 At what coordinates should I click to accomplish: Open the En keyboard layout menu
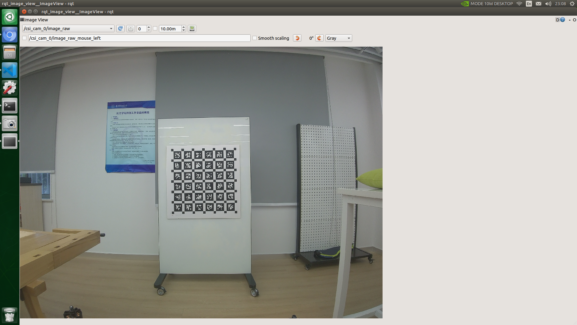pyautogui.click(x=529, y=4)
